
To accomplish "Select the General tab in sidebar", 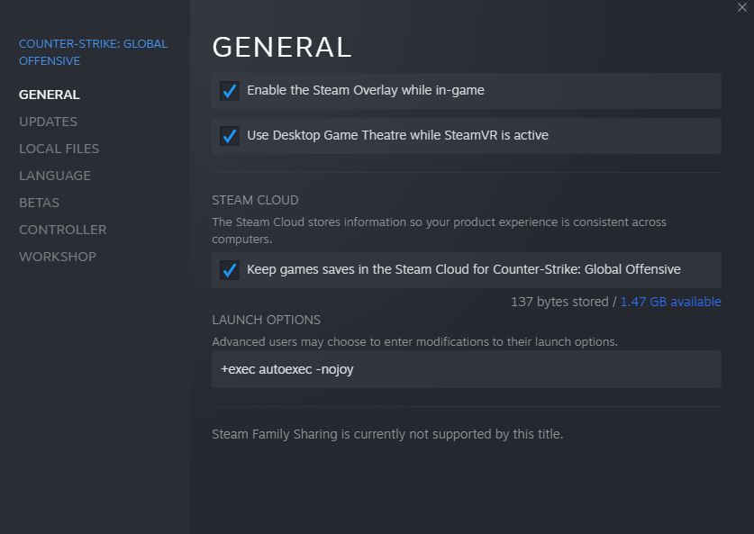I will pos(50,95).
